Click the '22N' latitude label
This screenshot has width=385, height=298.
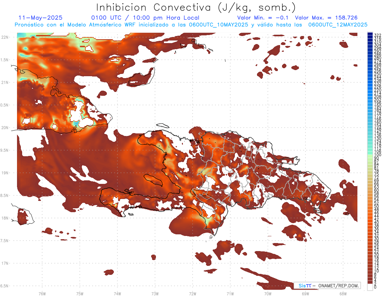pos(5,37)
